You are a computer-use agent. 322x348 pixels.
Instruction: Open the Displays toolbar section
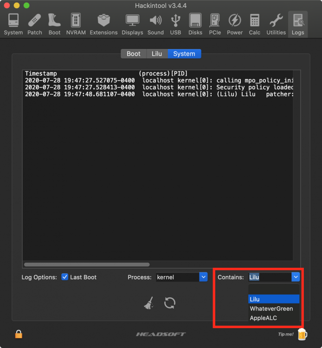point(132,24)
